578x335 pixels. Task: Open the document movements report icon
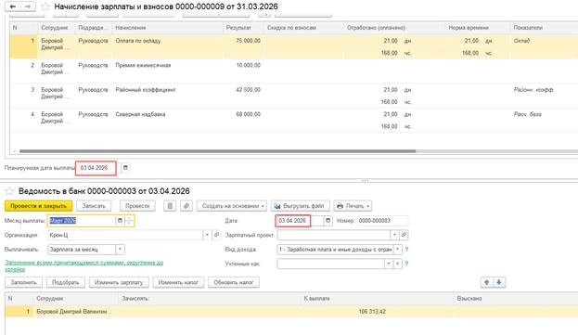tap(170, 206)
